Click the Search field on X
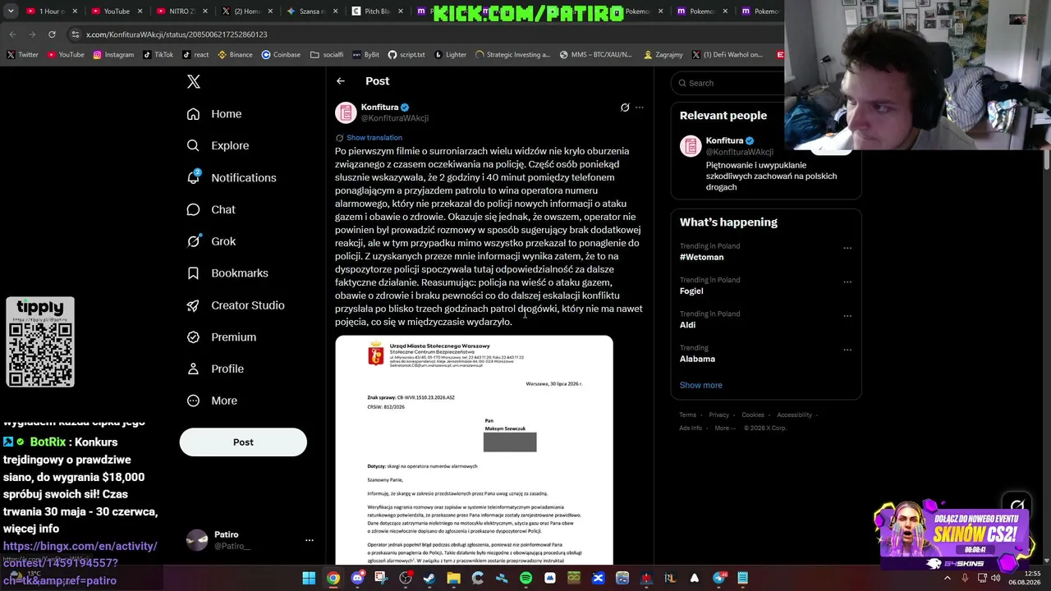The image size is (1051, 591). (x=727, y=83)
